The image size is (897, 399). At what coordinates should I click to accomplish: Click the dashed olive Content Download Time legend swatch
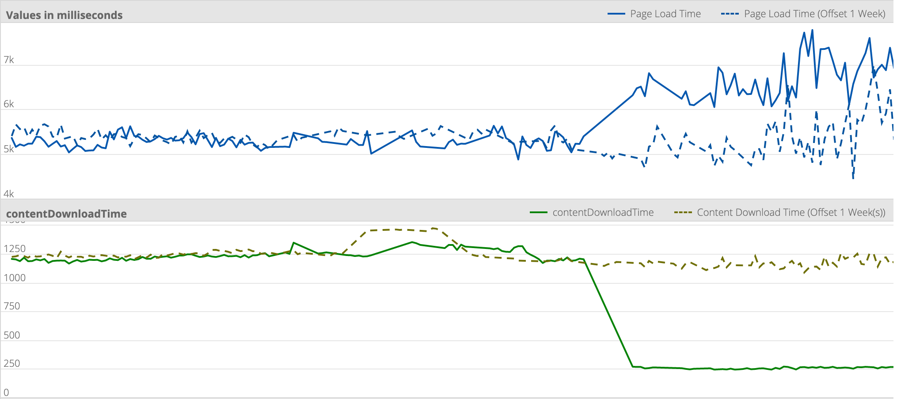[683, 213]
